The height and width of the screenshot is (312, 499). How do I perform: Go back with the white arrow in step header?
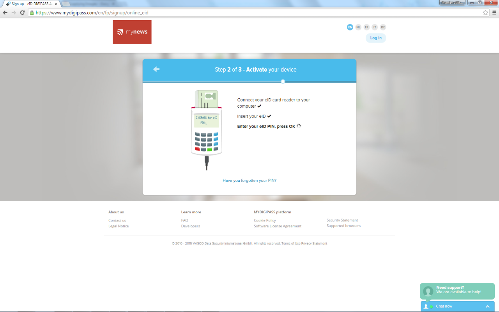(156, 69)
